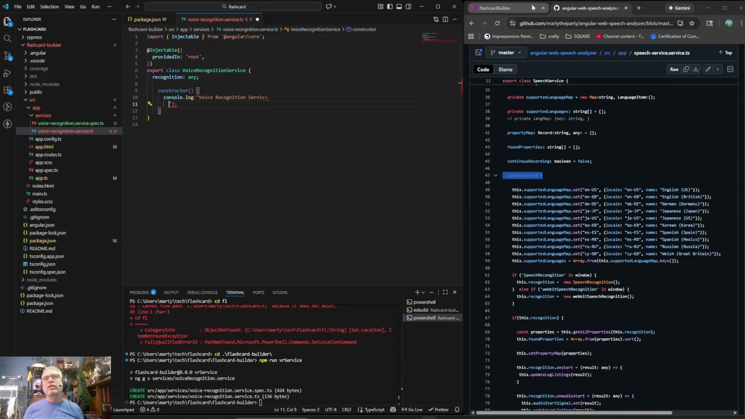This screenshot has width=745, height=419.
Task: Download raw file icon on GitHub
Action: pos(696,69)
